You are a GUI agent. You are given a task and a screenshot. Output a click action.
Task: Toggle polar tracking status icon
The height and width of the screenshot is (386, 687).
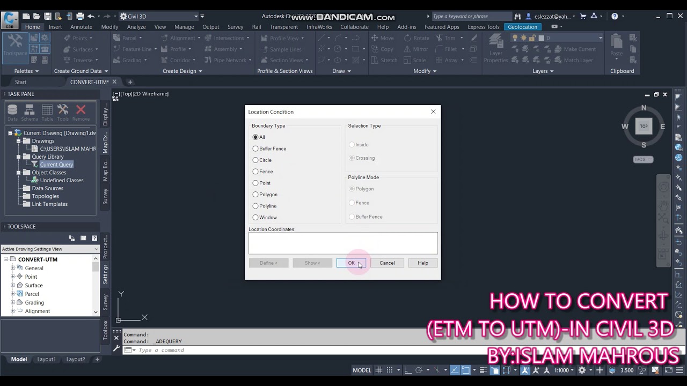(x=419, y=370)
